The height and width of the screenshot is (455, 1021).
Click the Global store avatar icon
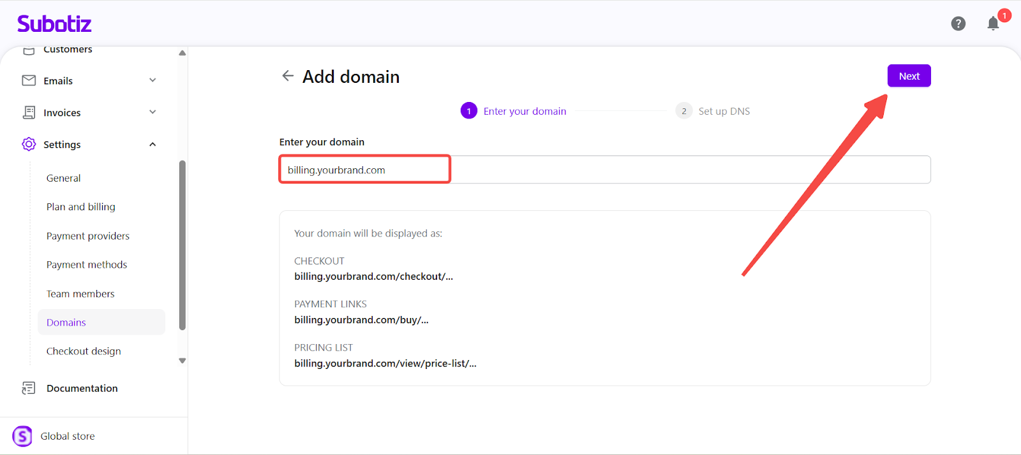tap(22, 436)
